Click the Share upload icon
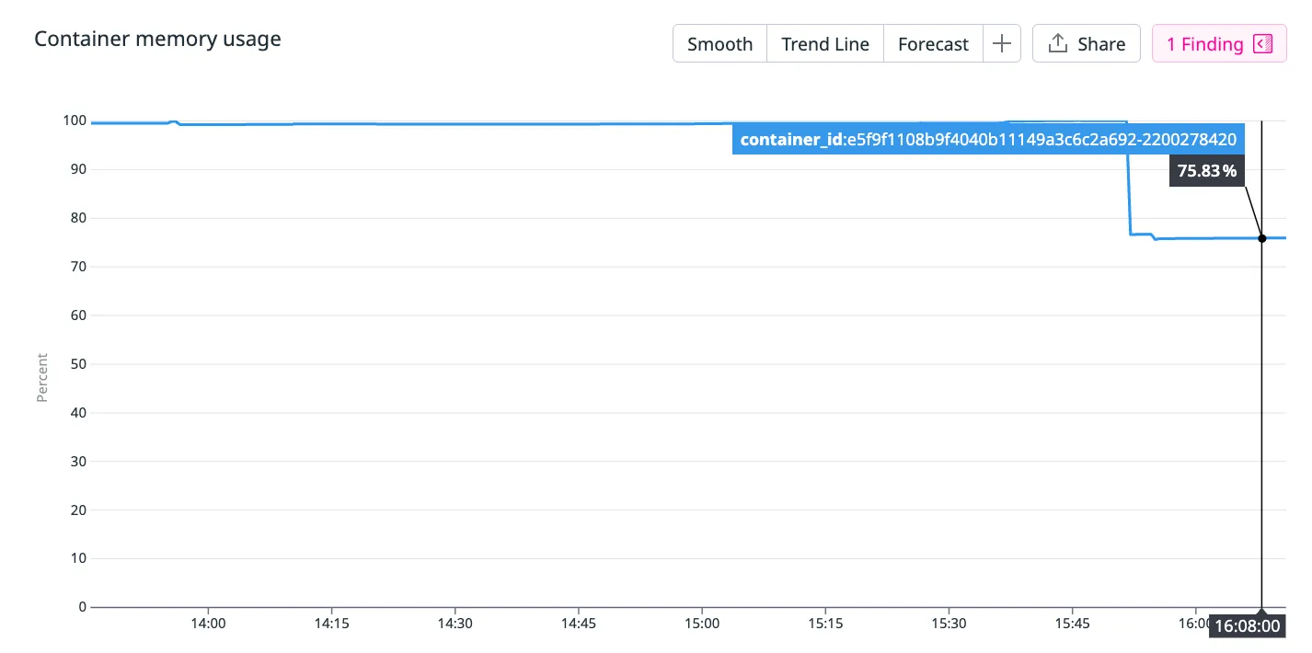 coord(1060,43)
